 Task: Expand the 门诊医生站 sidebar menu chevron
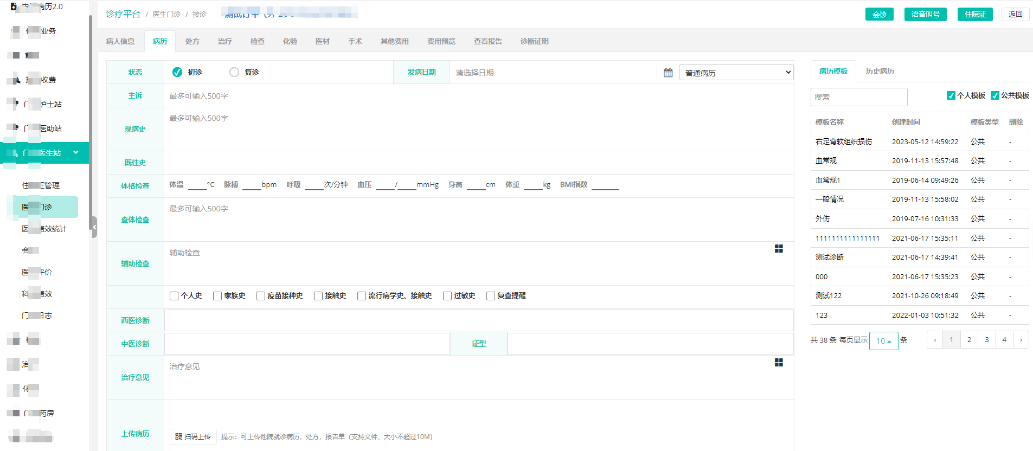[76, 153]
